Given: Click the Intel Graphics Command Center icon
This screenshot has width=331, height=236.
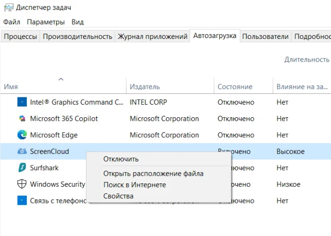Looking at the screenshot, I should pyautogui.click(x=22, y=102).
